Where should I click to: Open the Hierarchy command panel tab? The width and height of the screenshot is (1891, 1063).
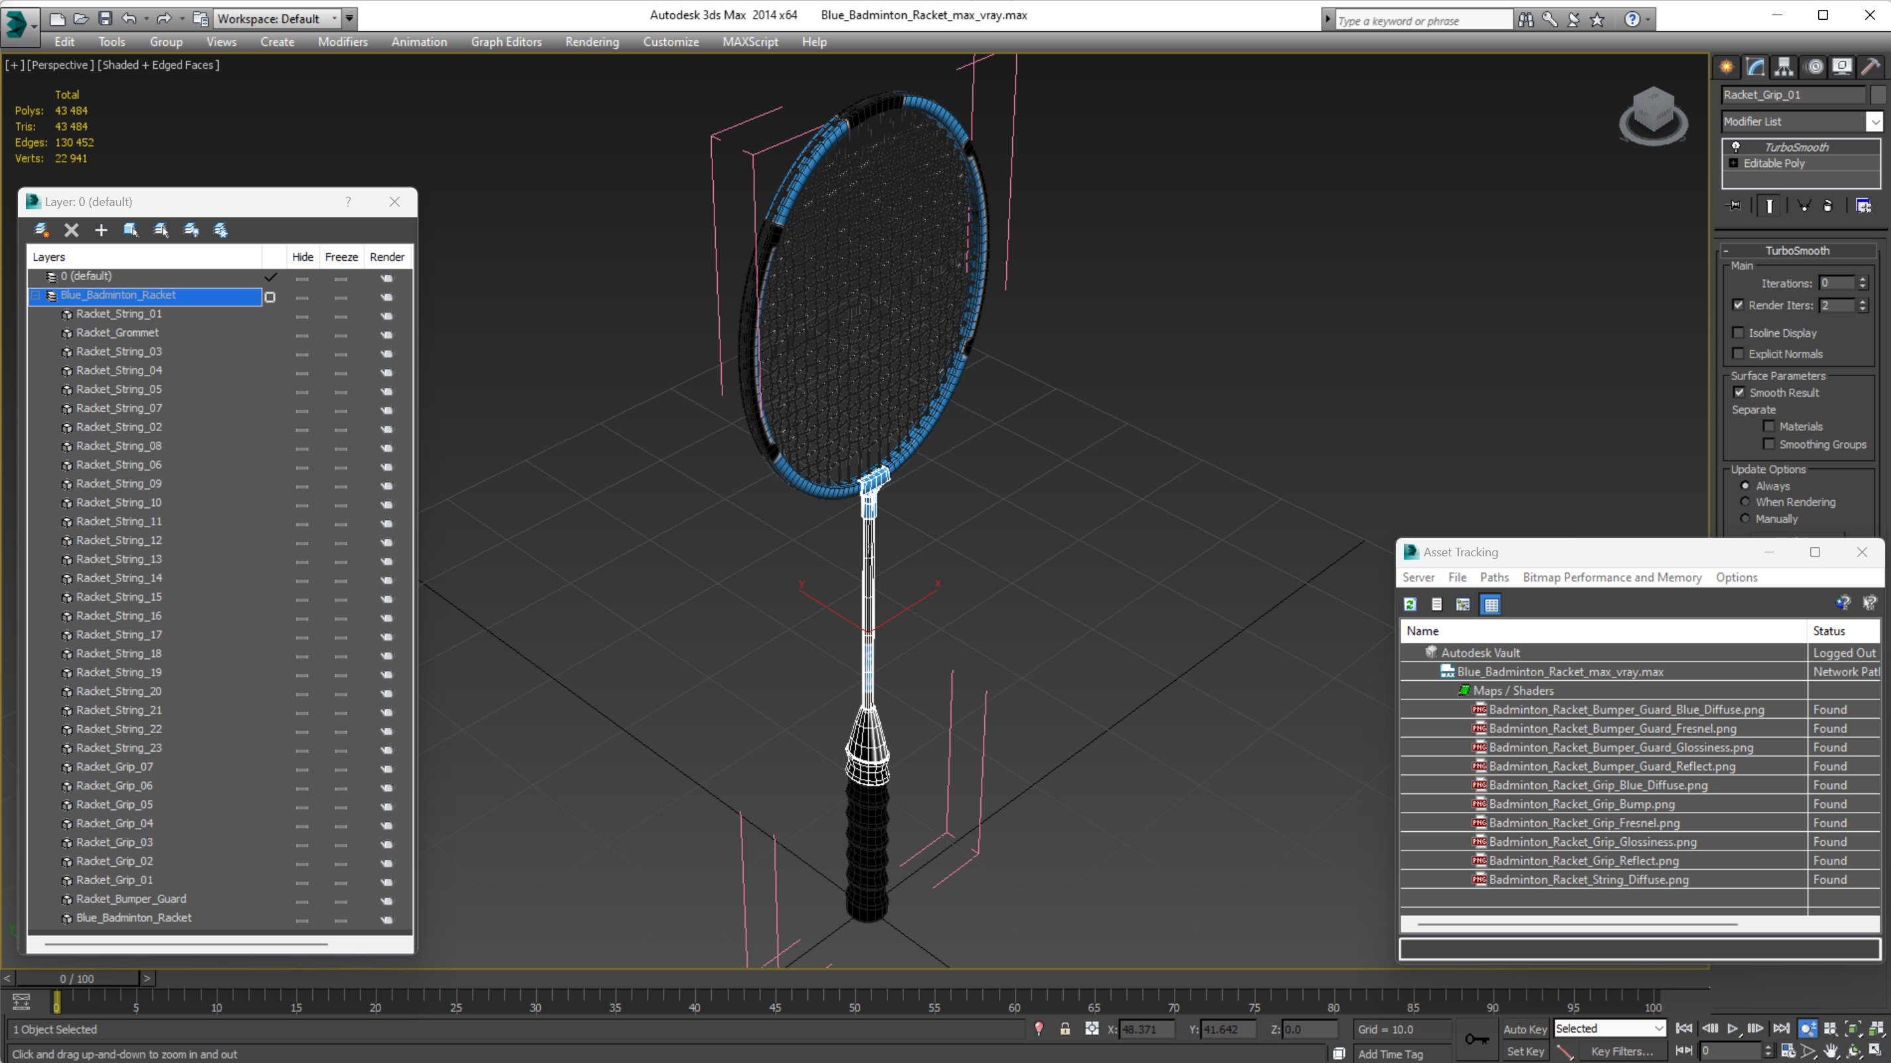1783,67
